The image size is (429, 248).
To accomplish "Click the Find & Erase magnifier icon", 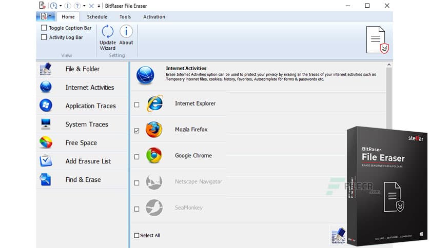I will click(46, 179).
